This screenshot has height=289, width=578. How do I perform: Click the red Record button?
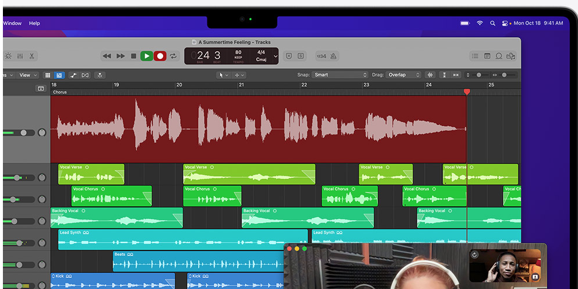[160, 56]
